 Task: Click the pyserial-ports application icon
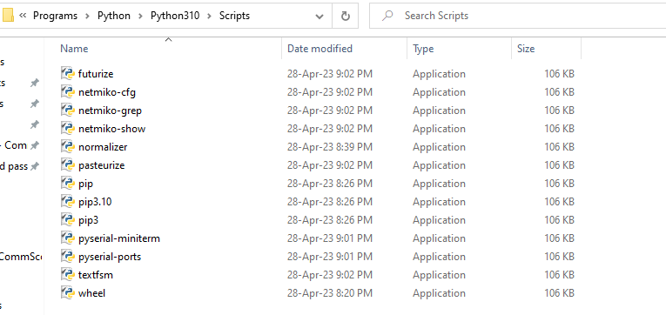point(68,257)
